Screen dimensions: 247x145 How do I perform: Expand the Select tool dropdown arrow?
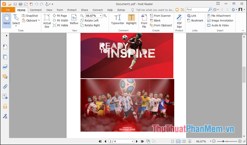[16, 26]
